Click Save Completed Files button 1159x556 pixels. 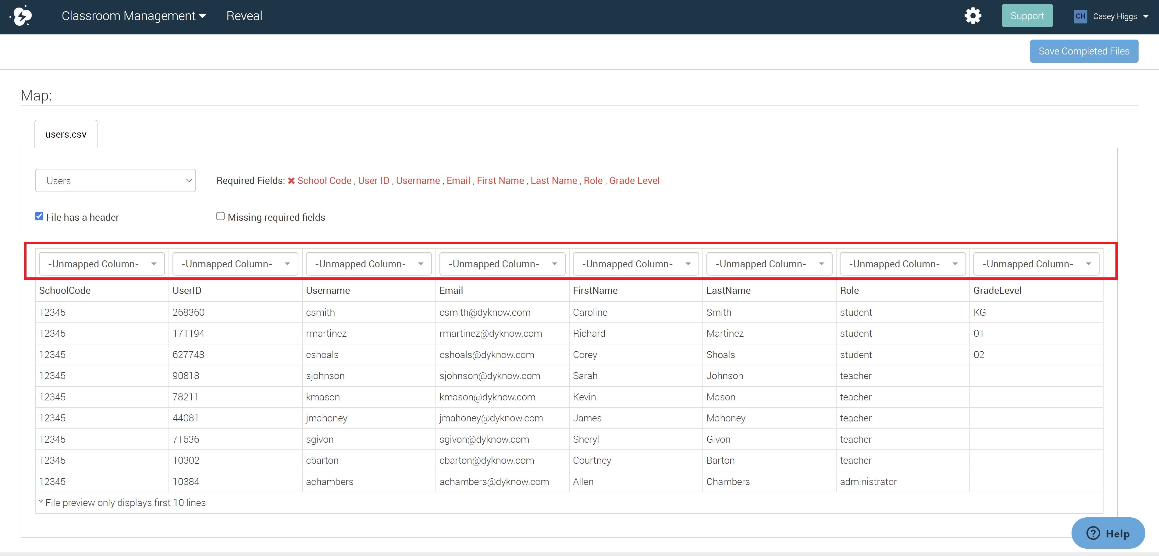click(1084, 51)
